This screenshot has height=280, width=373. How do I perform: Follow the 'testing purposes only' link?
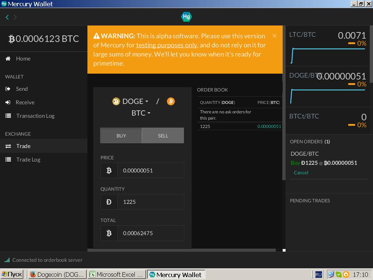coord(166,45)
